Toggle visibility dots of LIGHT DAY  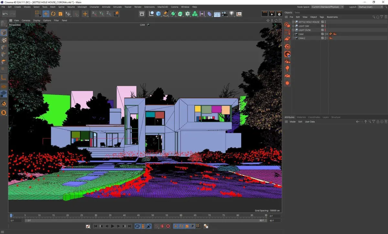pos(325,26)
